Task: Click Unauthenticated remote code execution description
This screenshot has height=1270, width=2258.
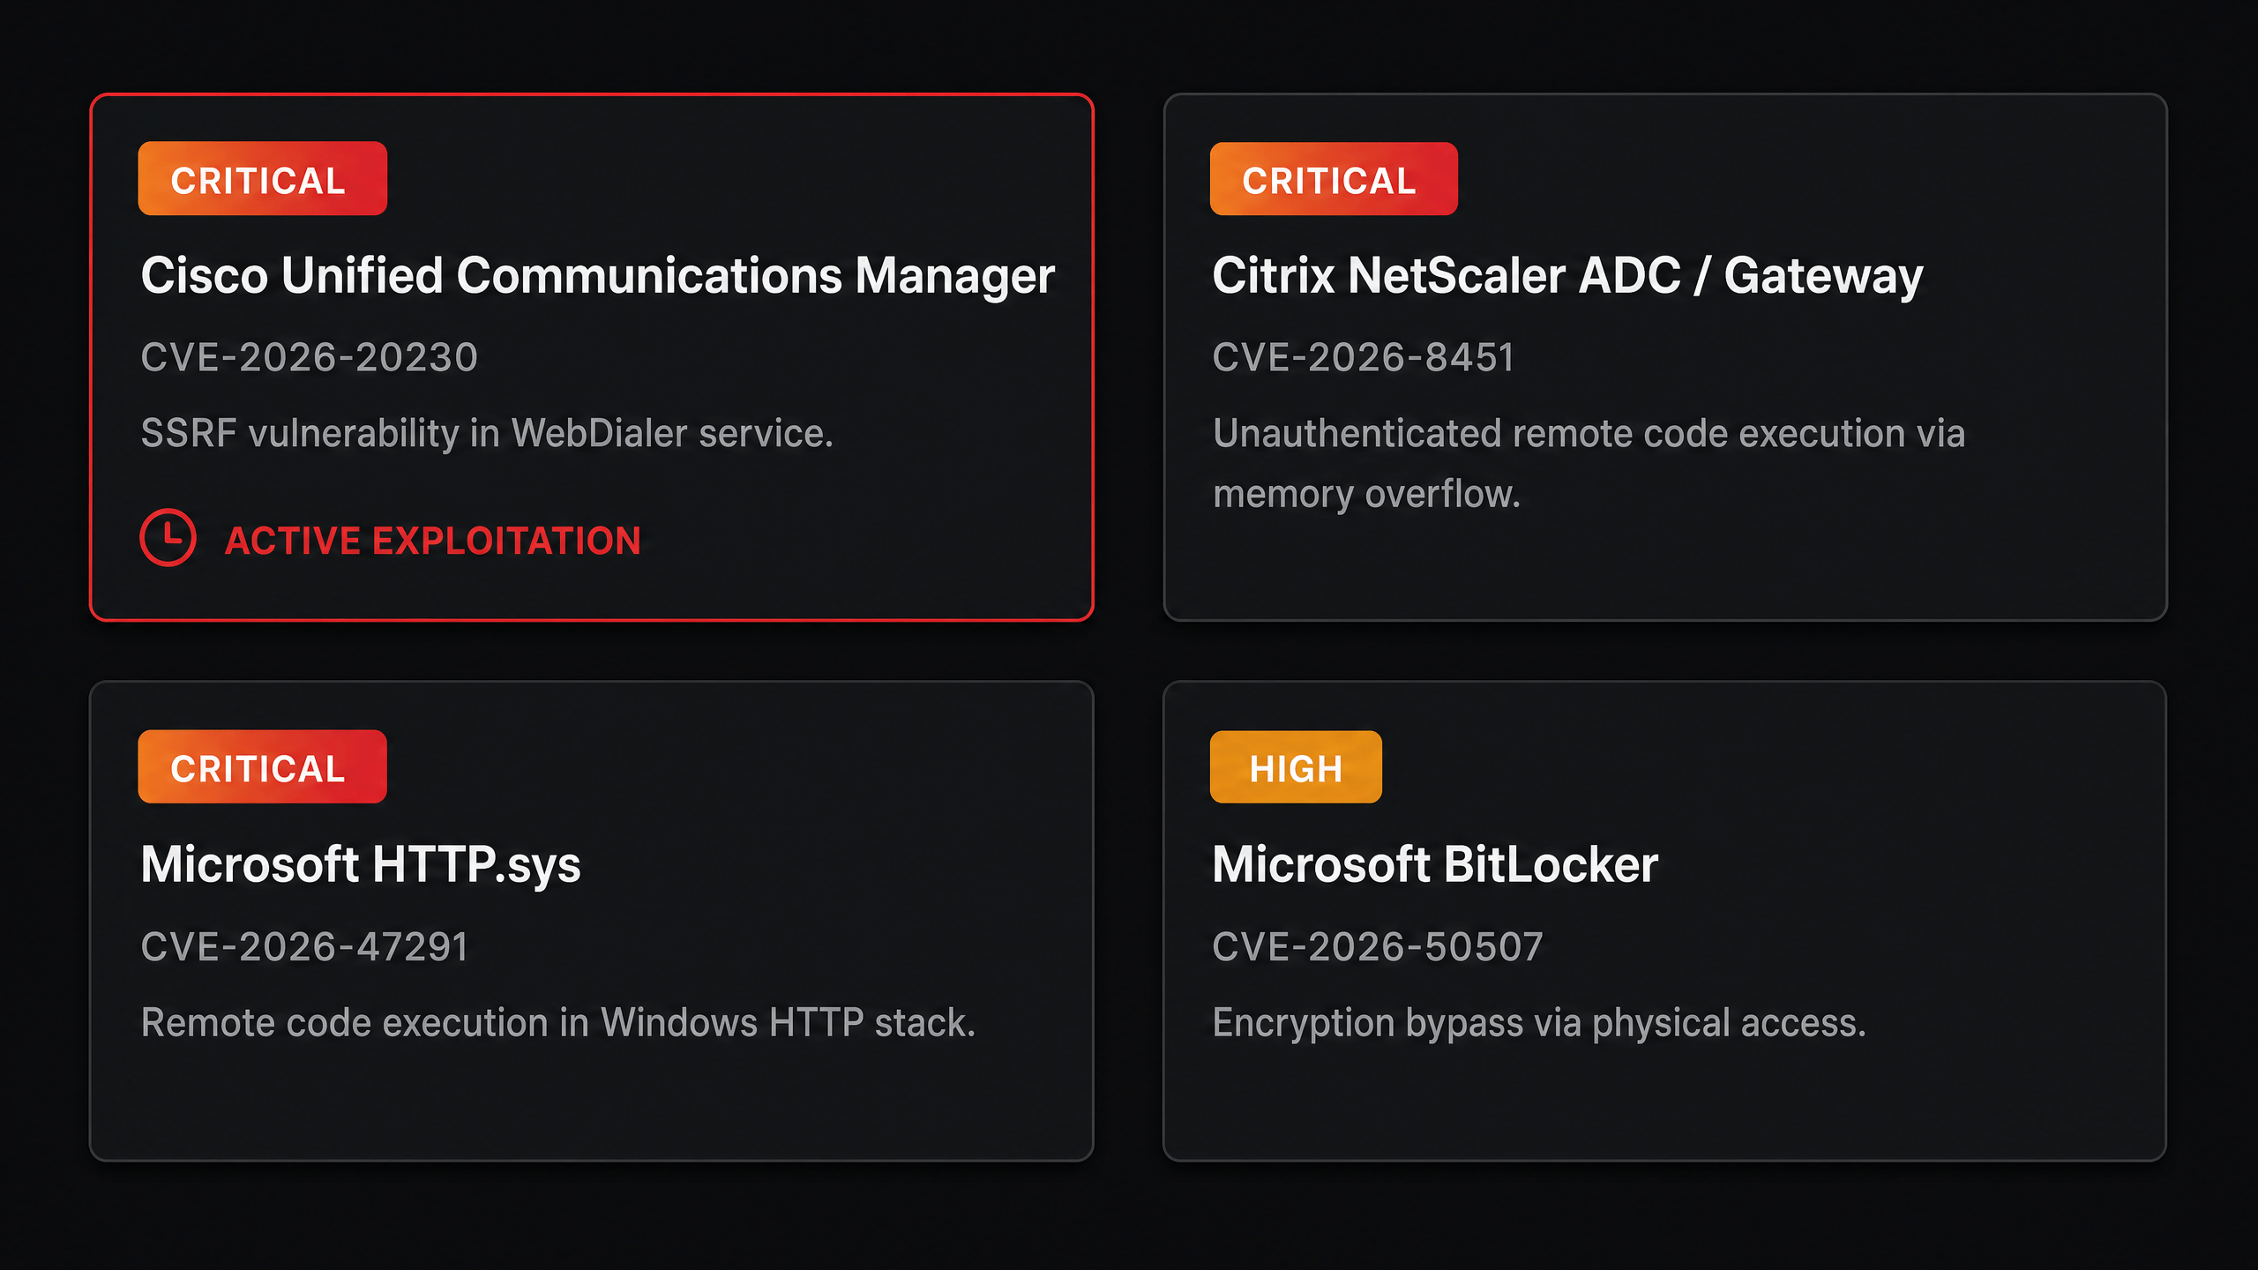Action: point(1589,464)
